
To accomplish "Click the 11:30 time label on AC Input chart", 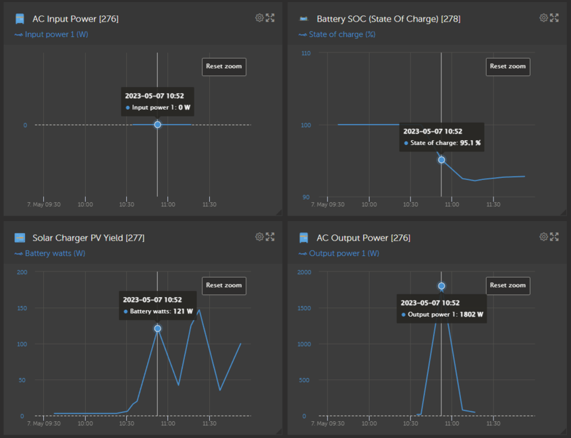I will [x=209, y=205].
